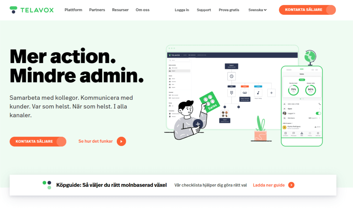The image size is (353, 208).
Task: Open the Partners menu
Action: (97, 10)
